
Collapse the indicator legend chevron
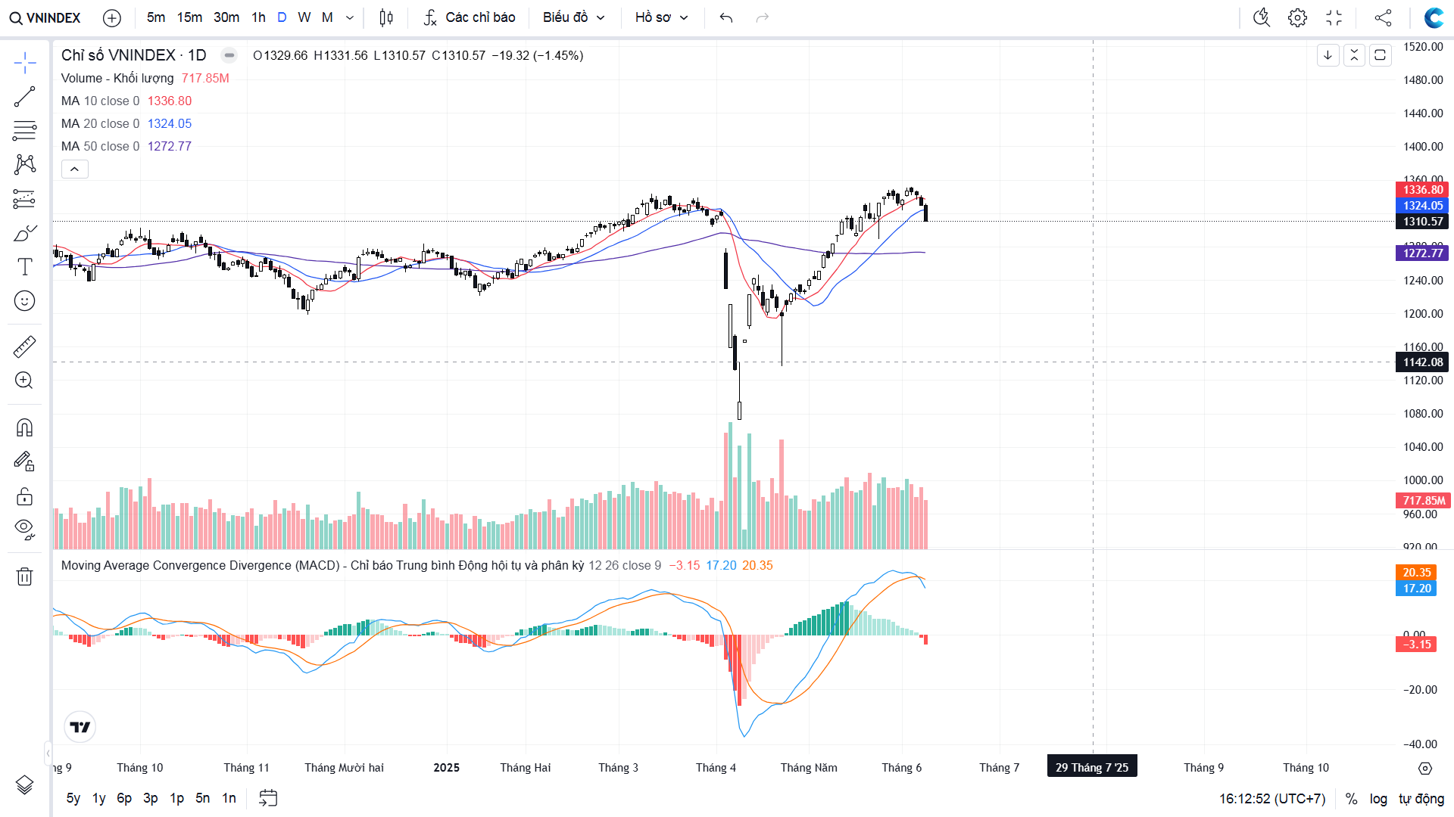[74, 169]
